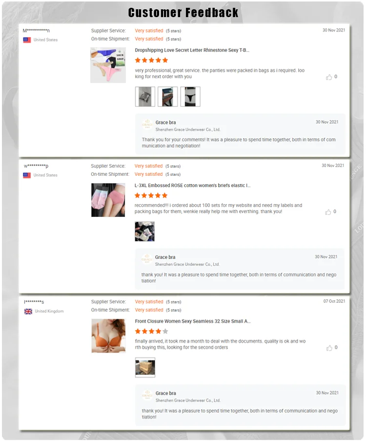The image size is (366, 441).
Task: Click the United States flag under M***n
Action: (x=27, y=40)
